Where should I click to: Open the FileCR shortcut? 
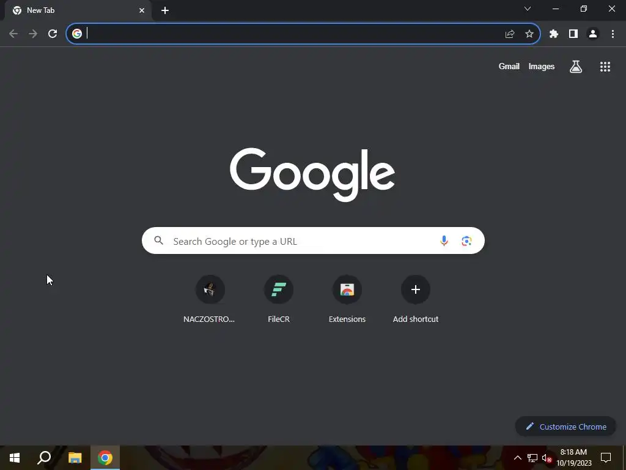[x=279, y=299]
